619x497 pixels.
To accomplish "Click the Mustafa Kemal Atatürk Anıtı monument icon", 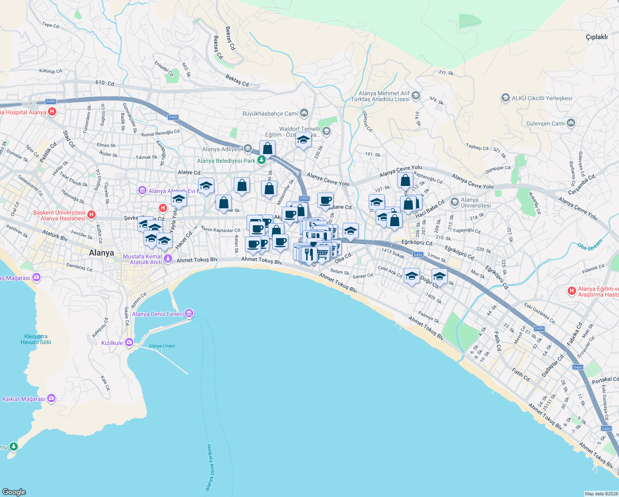I will (x=168, y=259).
